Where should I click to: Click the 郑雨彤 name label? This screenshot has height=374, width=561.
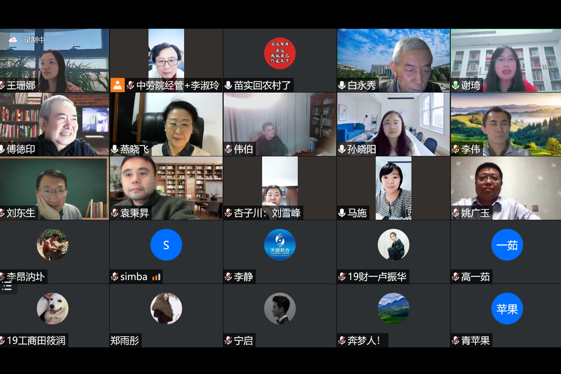[125, 341]
